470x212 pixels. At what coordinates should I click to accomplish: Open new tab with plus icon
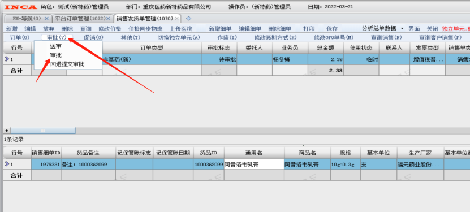click(188, 19)
